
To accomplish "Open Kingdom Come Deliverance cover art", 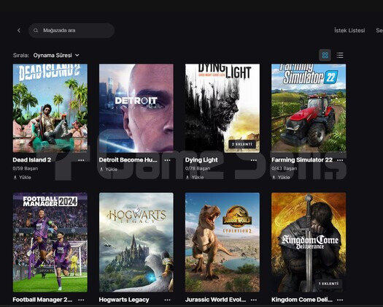I will point(309,242).
